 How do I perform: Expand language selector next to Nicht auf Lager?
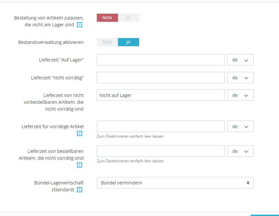(241, 95)
